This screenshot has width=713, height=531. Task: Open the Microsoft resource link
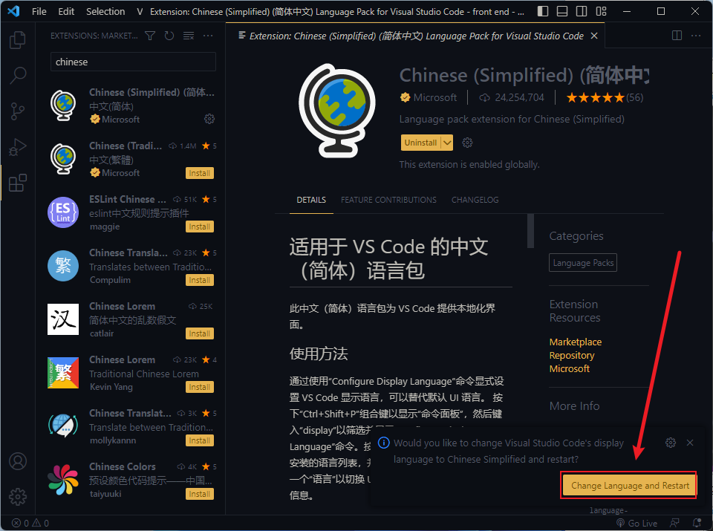point(570,368)
